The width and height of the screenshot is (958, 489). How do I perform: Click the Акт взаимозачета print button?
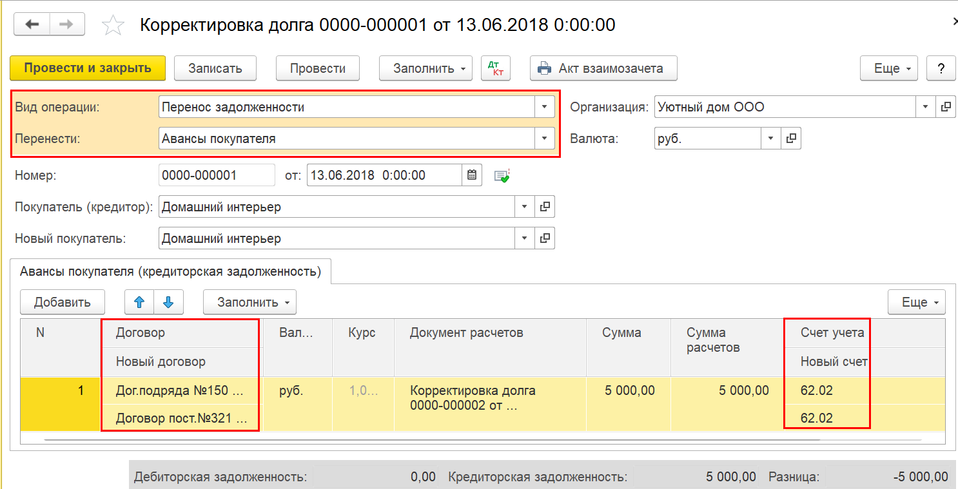603,68
